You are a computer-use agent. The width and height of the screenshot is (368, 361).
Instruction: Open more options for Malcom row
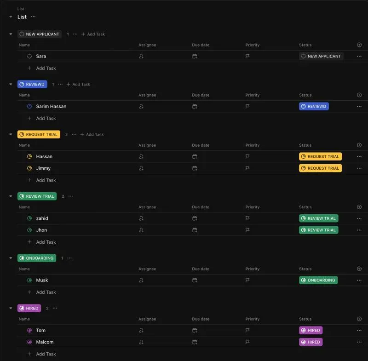[x=359, y=342]
